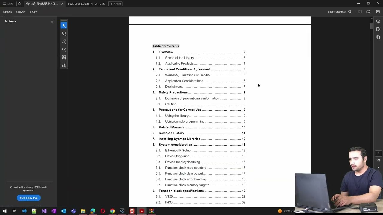Click the scrollbar up arrow
383x215 pixels.
pos(372,19)
